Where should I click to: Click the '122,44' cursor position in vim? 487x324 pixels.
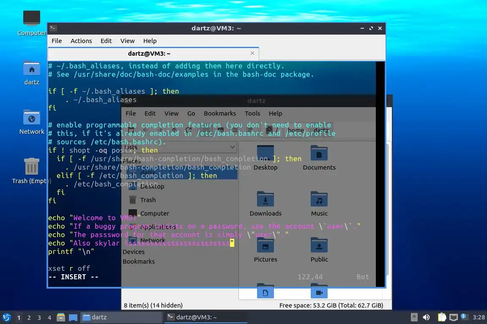click(x=310, y=277)
